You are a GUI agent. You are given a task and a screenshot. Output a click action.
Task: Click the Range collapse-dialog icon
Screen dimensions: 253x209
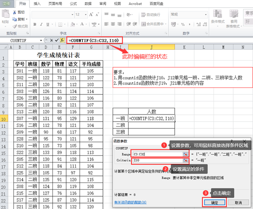186,154
